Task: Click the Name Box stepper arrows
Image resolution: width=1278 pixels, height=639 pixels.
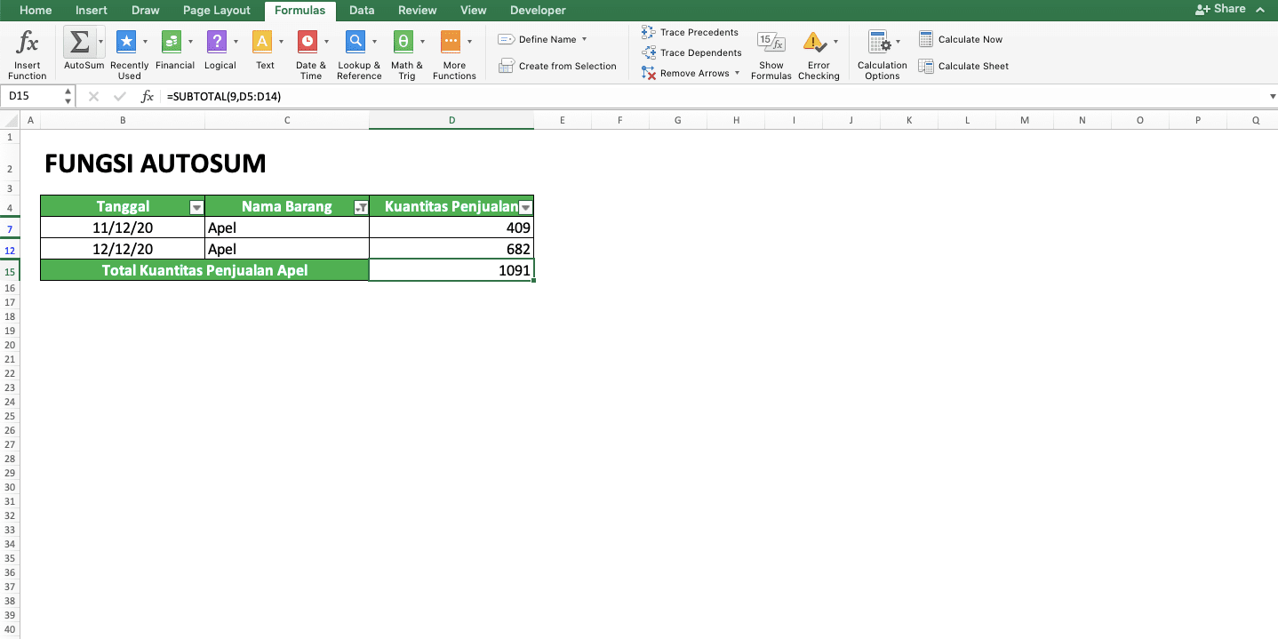Action: click(x=68, y=96)
